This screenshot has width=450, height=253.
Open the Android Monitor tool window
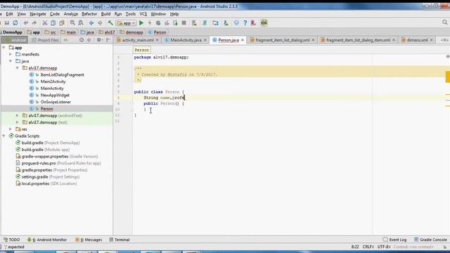tap(47, 240)
